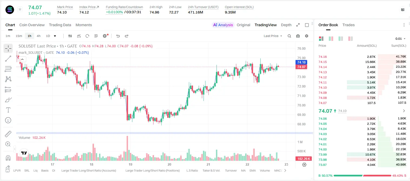Switch to the Trades tab

pos(348,25)
